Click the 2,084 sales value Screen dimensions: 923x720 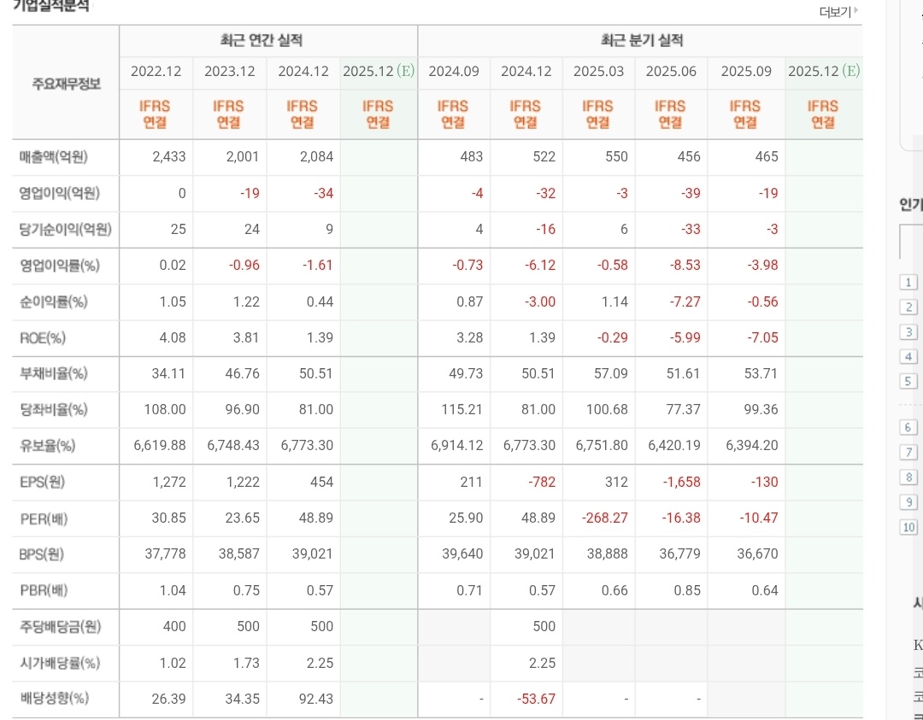point(315,156)
